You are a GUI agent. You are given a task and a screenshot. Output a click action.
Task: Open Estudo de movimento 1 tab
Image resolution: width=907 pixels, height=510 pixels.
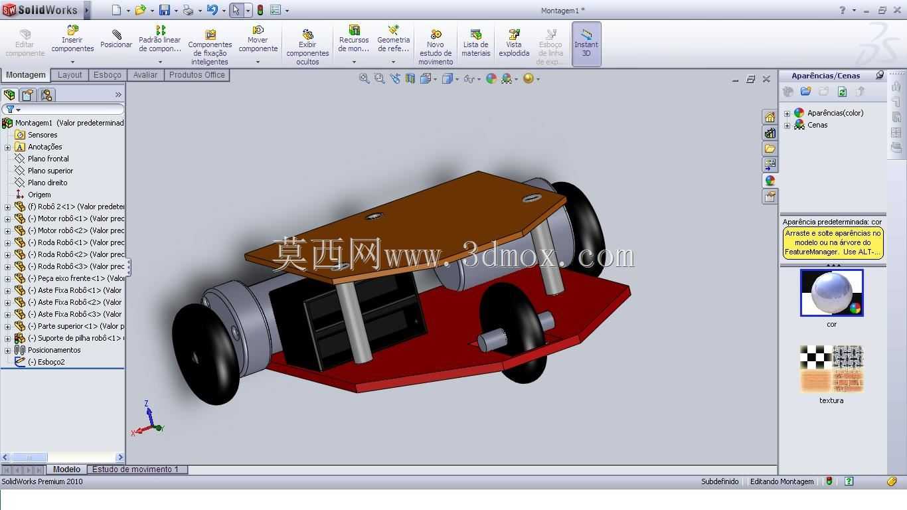[135, 469]
